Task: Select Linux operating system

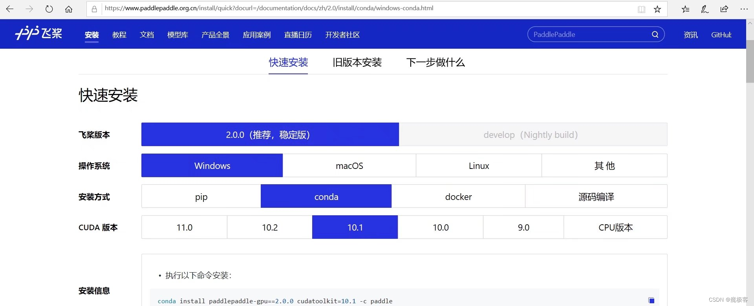Action: [x=479, y=165]
